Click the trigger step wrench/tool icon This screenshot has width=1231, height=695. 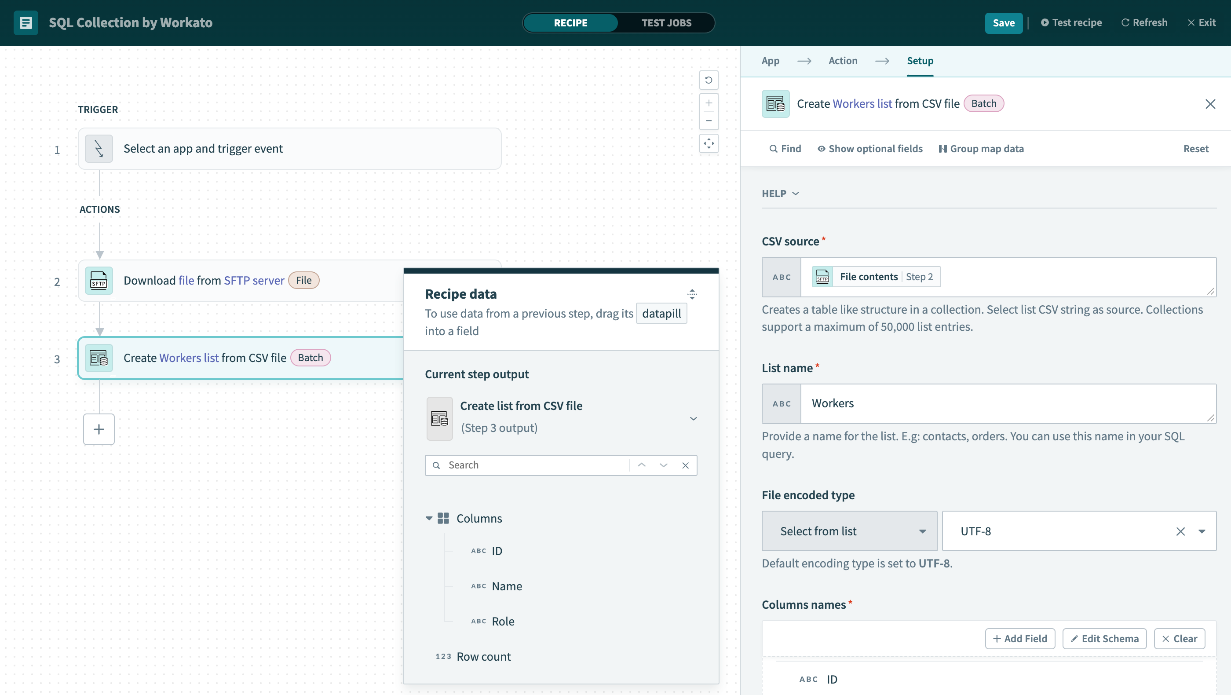[x=99, y=149]
